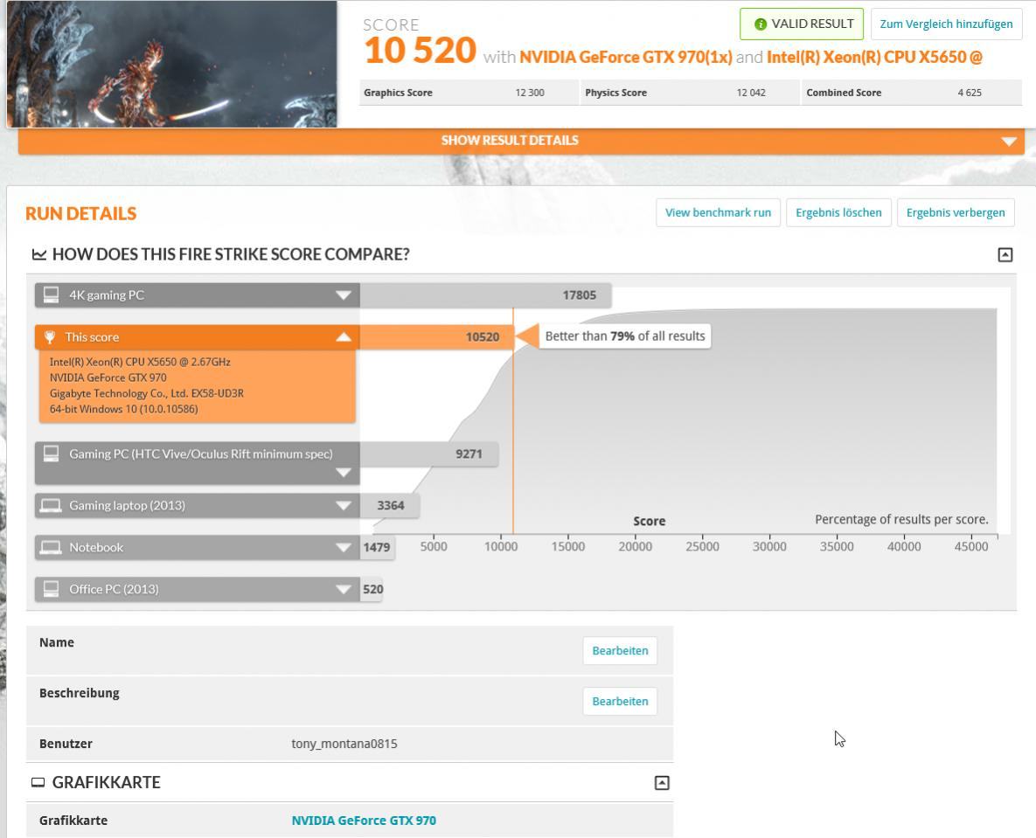Screen dimensions: 1036x838
Task: Click Ergebnis verbergen button
Action: 956,212
